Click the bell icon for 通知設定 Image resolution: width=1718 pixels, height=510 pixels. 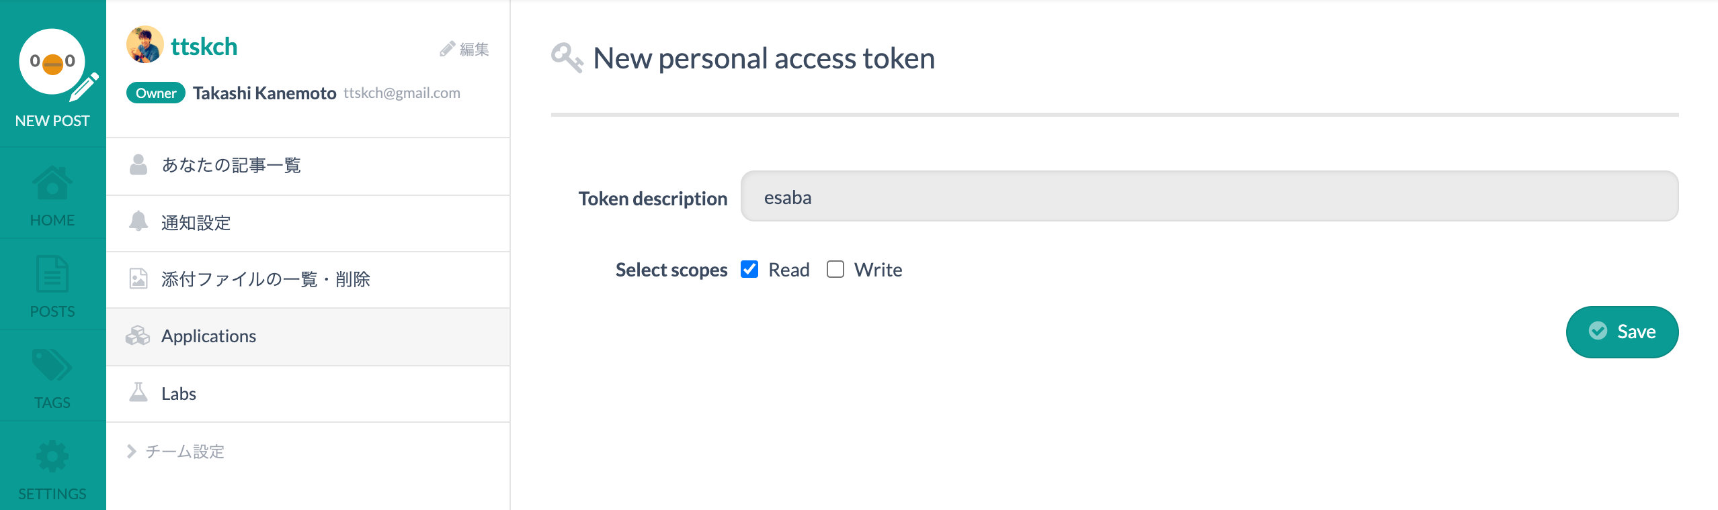pos(138,221)
